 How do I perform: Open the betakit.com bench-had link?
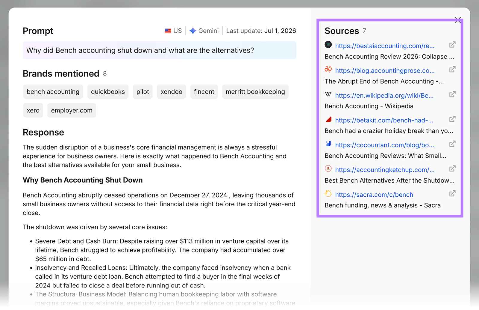[384, 121]
